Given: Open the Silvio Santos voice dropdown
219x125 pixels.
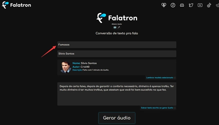Looking at the screenshot, I should click(x=117, y=53).
